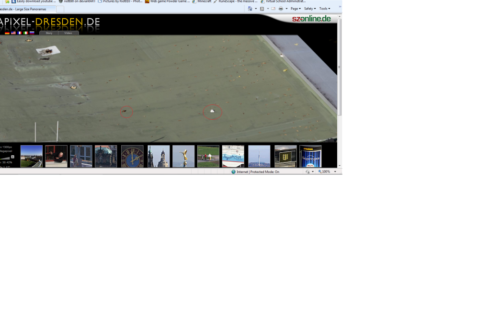Open a new blank browser tab

coord(60,9)
